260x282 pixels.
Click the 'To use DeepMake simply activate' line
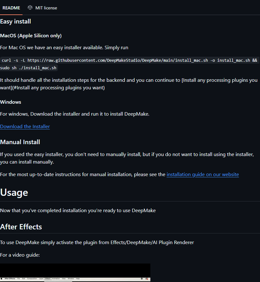tap(97, 243)
